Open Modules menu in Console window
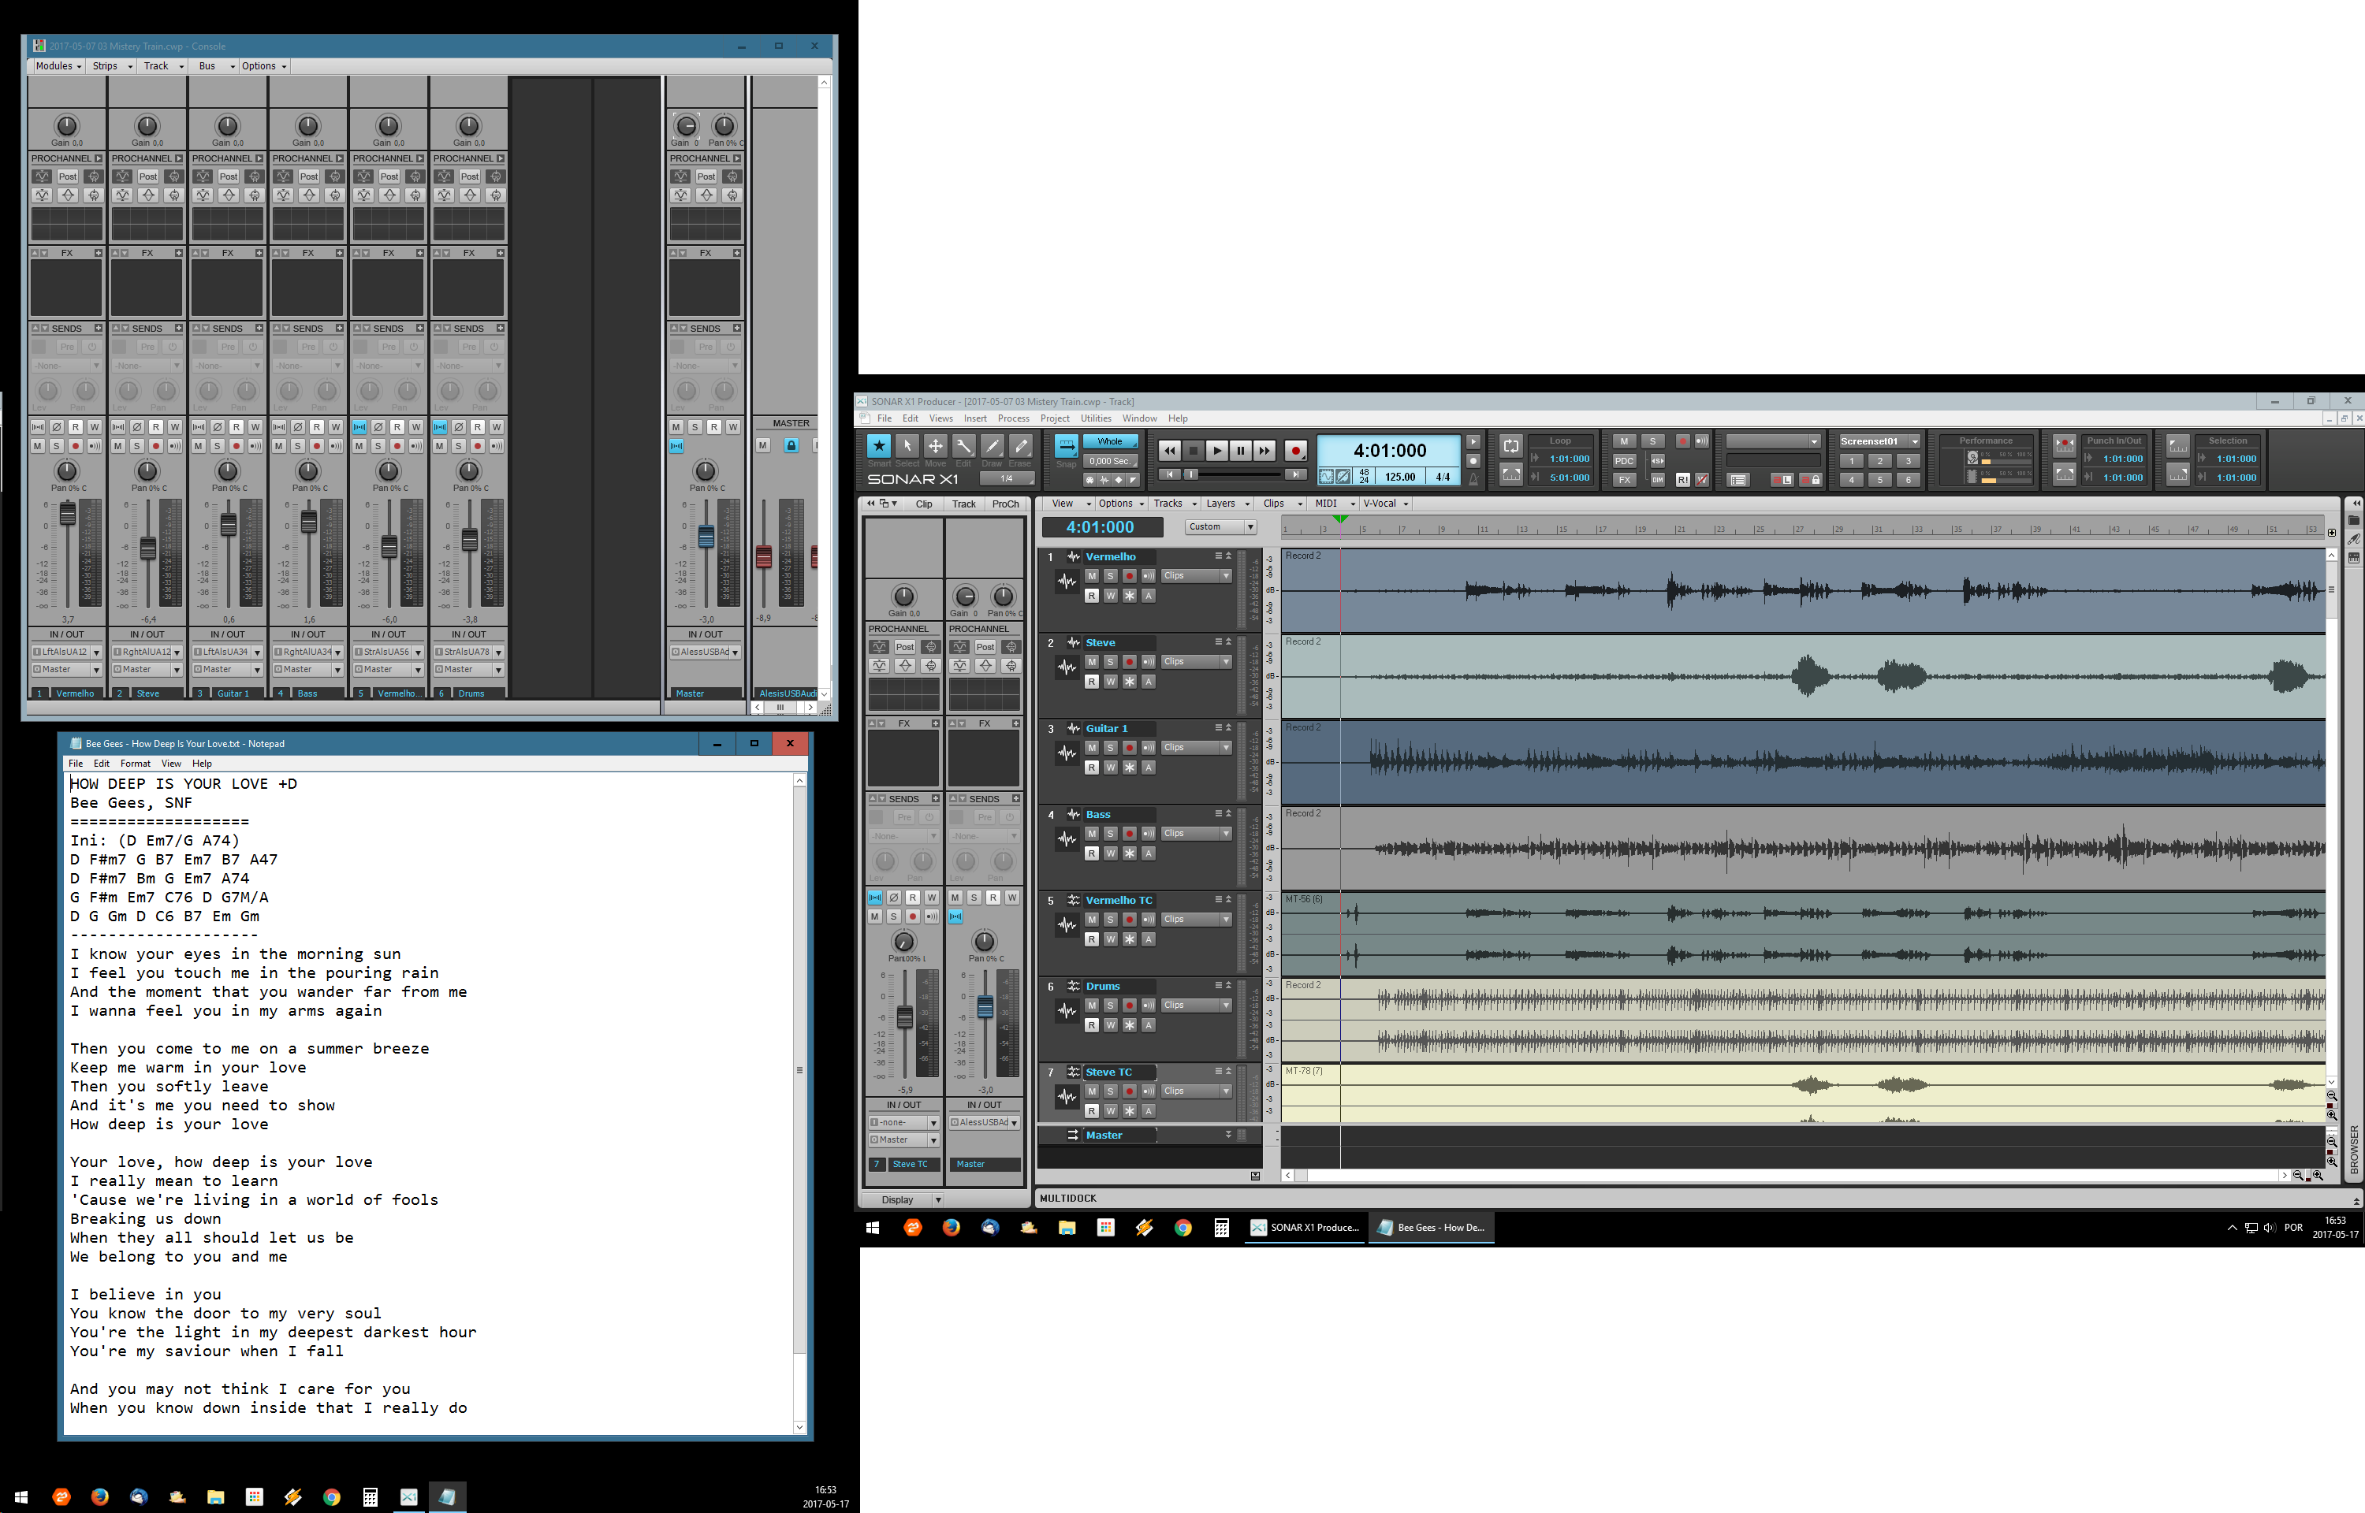 point(58,67)
